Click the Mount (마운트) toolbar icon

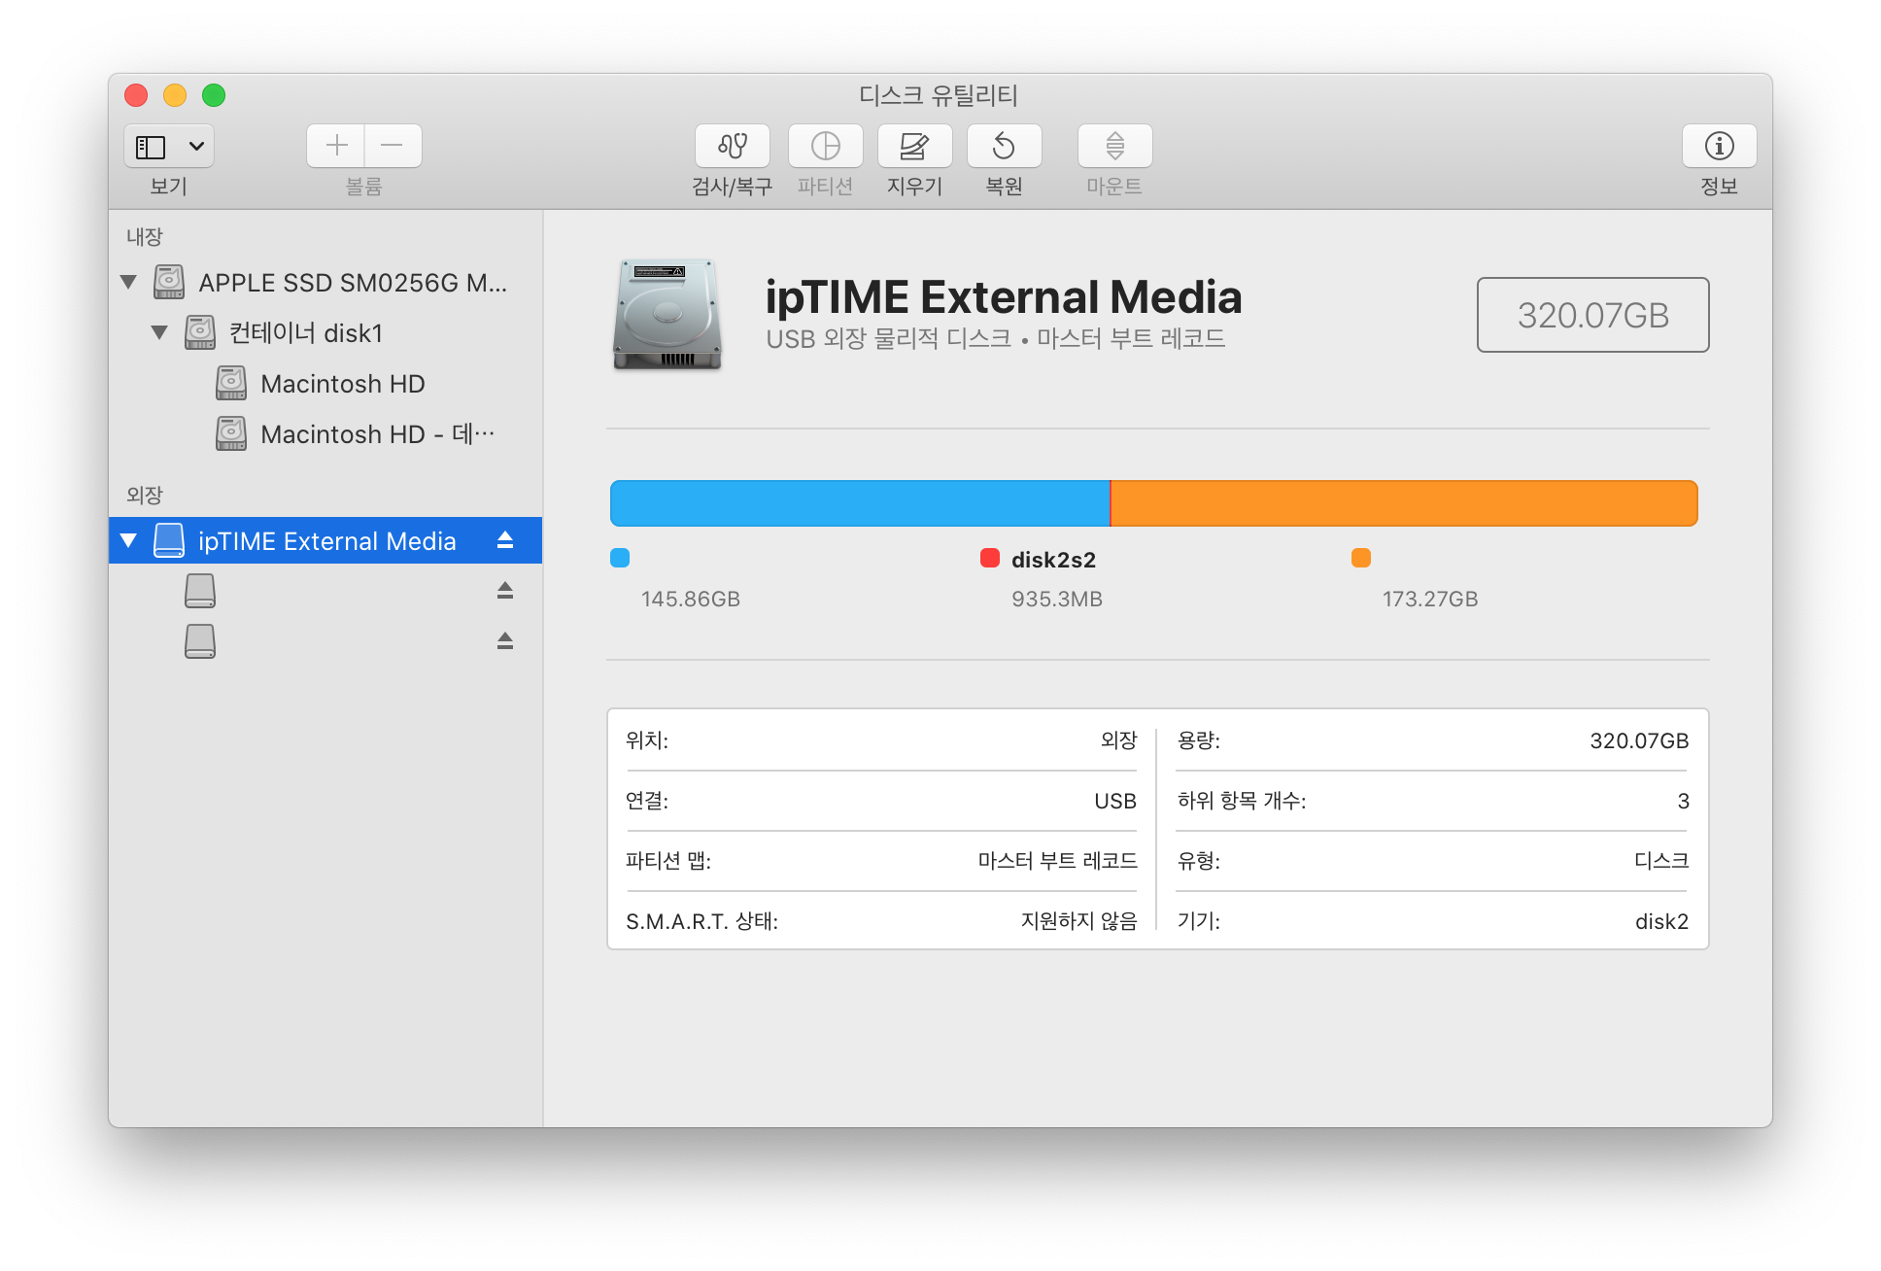[1114, 146]
